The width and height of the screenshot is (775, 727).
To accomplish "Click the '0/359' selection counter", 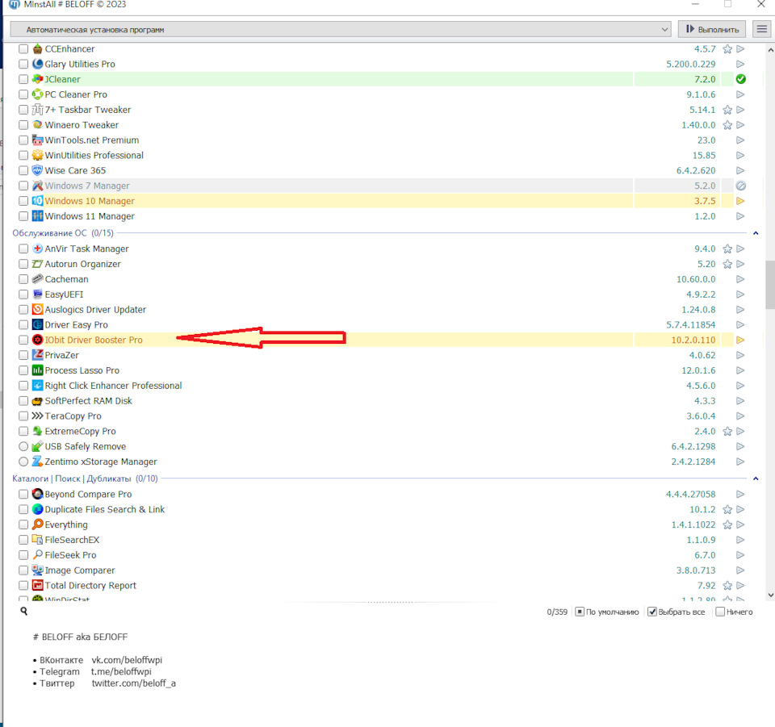I will coord(557,612).
